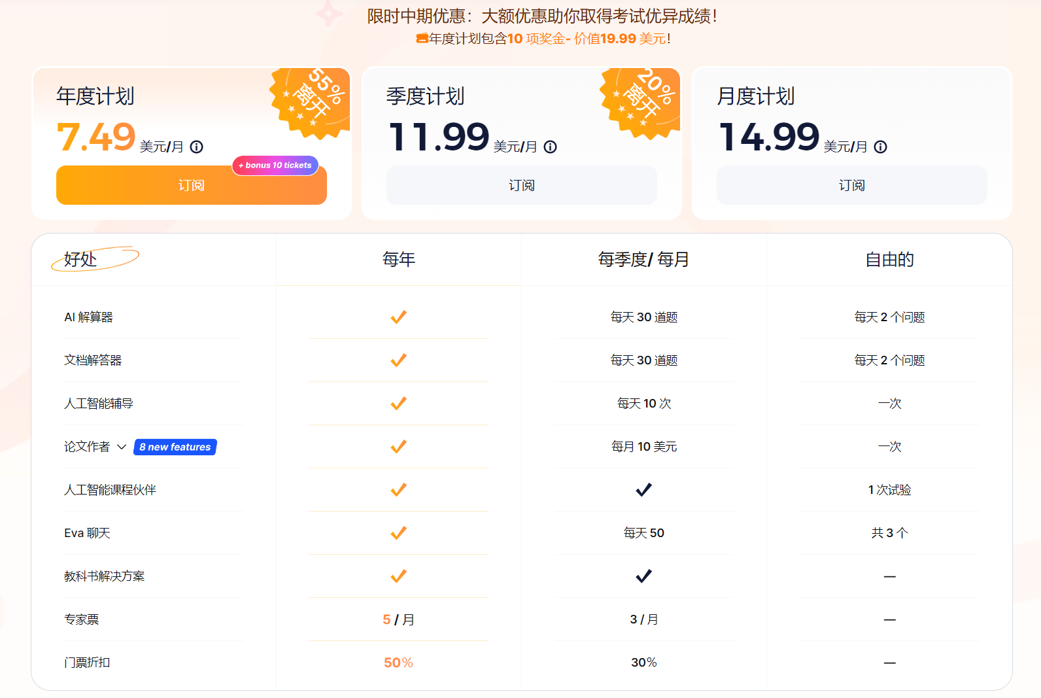Click quarterly checkmark for 人工智能课程伙伴

643,490
